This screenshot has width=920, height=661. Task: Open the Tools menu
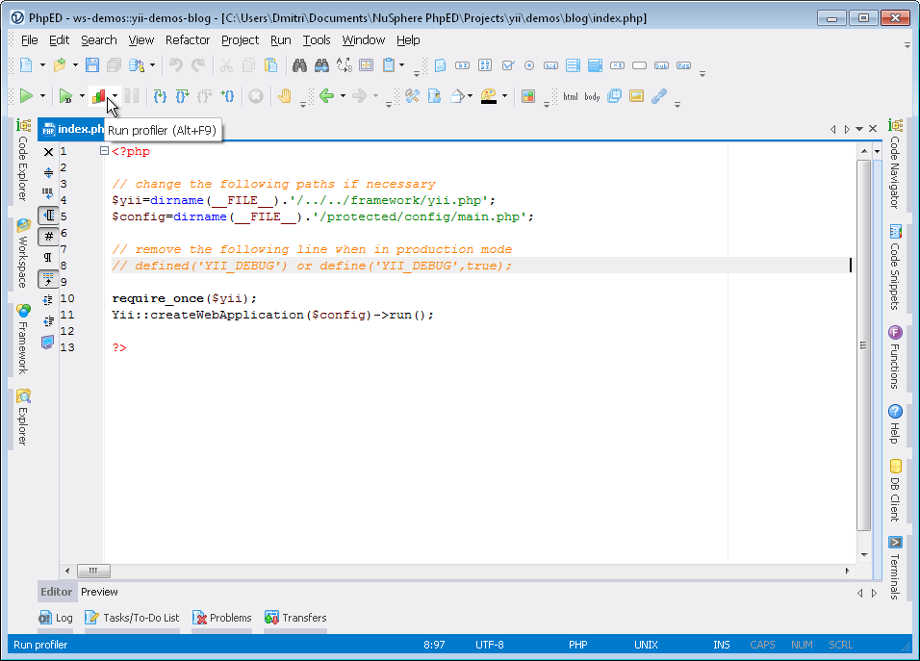pos(317,39)
